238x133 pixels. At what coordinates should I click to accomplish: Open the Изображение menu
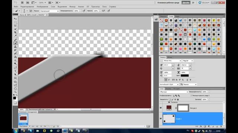(42, 7)
